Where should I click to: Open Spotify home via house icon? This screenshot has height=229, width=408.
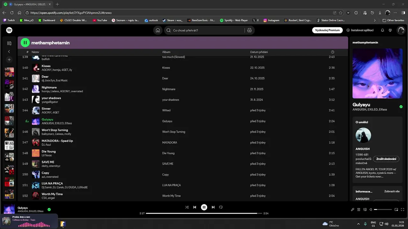tap(158, 30)
